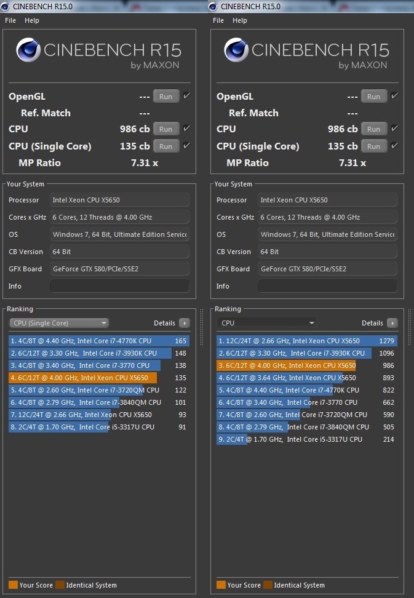The height and width of the screenshot is (598, 414).
Task: Open the File menu in left window
Action: click(x=10, y=20)
